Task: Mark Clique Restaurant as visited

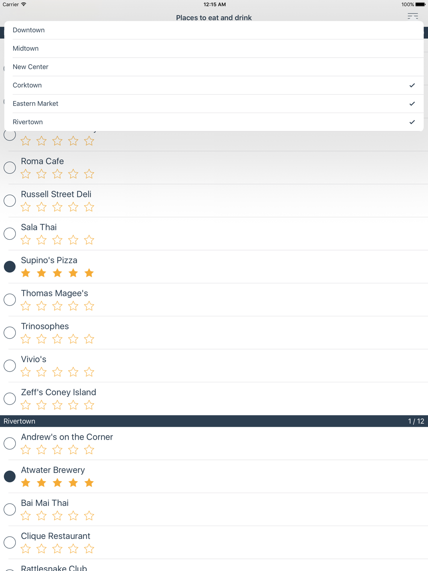Action: (10, 542)
